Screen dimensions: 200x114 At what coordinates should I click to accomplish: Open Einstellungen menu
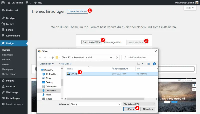click(x=14, y=98)
